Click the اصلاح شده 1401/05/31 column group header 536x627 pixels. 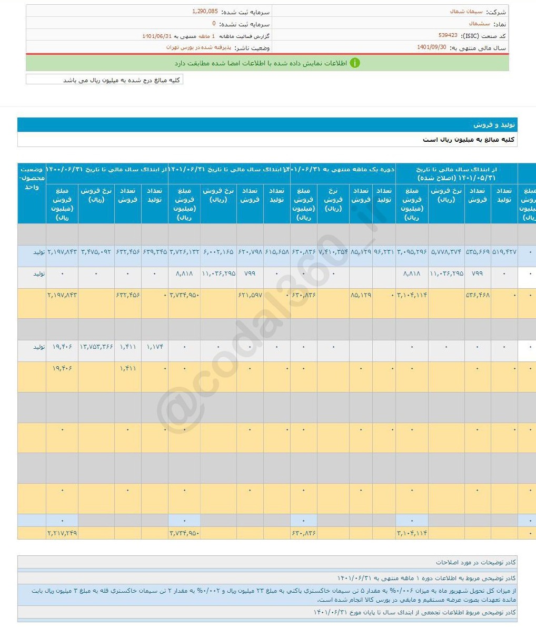tap(456, 173)
